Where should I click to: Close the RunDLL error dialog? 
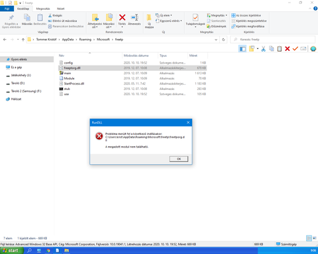pyautogui.click(x=188, y=122)
